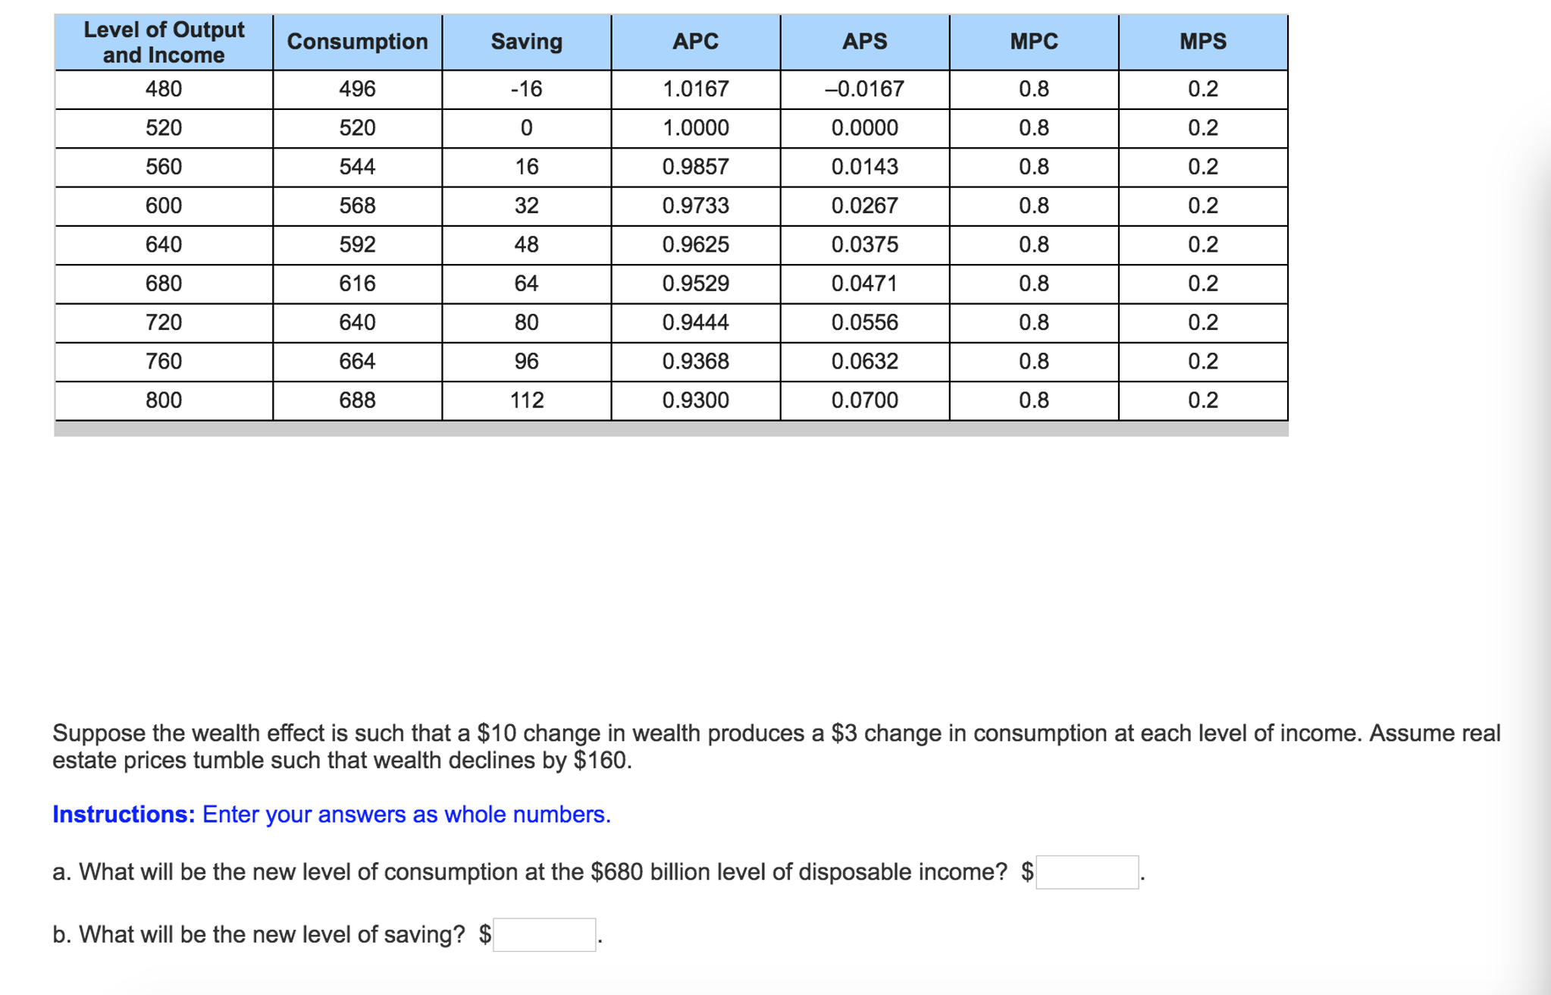The height and width of the screenshot is (995, 1551).
Task: Select the saving value -16 cell
Action: 526,89
